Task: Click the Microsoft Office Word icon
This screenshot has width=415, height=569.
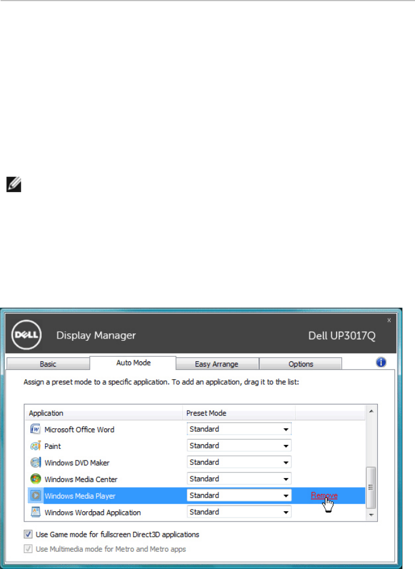Action: tap(35, 429)
